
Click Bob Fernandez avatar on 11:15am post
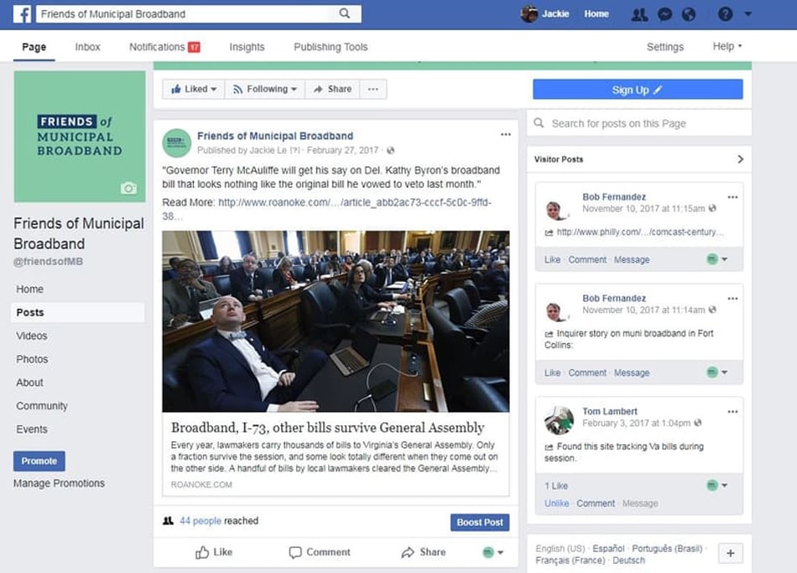[x=556, y=210]
